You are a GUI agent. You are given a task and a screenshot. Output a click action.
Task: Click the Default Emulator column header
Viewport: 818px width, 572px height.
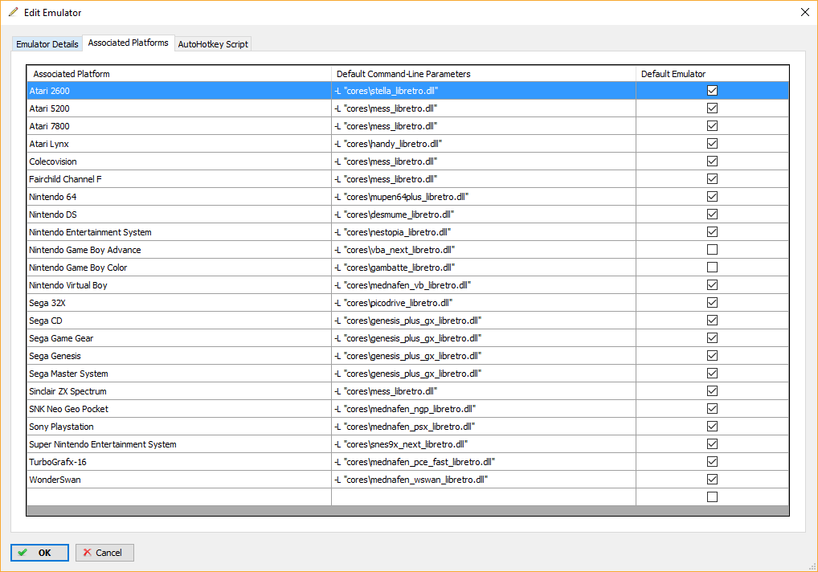click(x=713, y=74)
